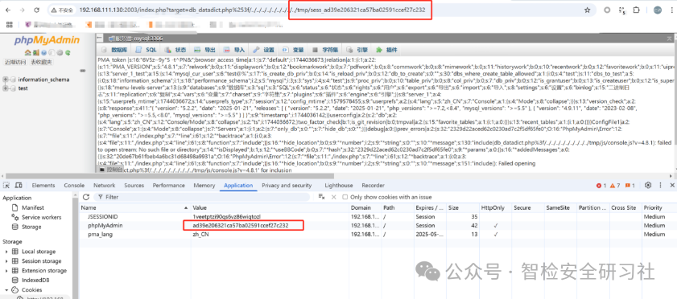Open the 数据库 (Databases) tab

tap(114, 50)
